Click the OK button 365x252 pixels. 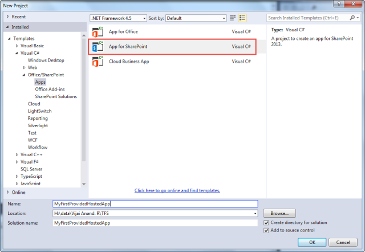pyautogui.click(x=312, y=242)
